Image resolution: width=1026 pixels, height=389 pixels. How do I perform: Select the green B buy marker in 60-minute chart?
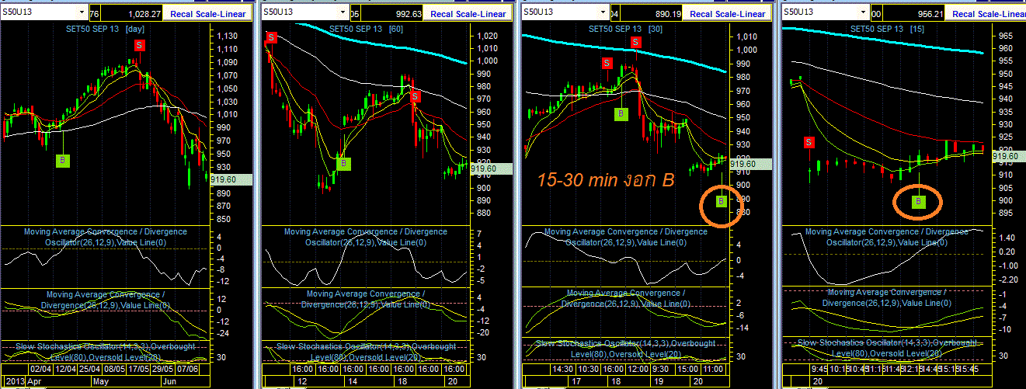344,163
